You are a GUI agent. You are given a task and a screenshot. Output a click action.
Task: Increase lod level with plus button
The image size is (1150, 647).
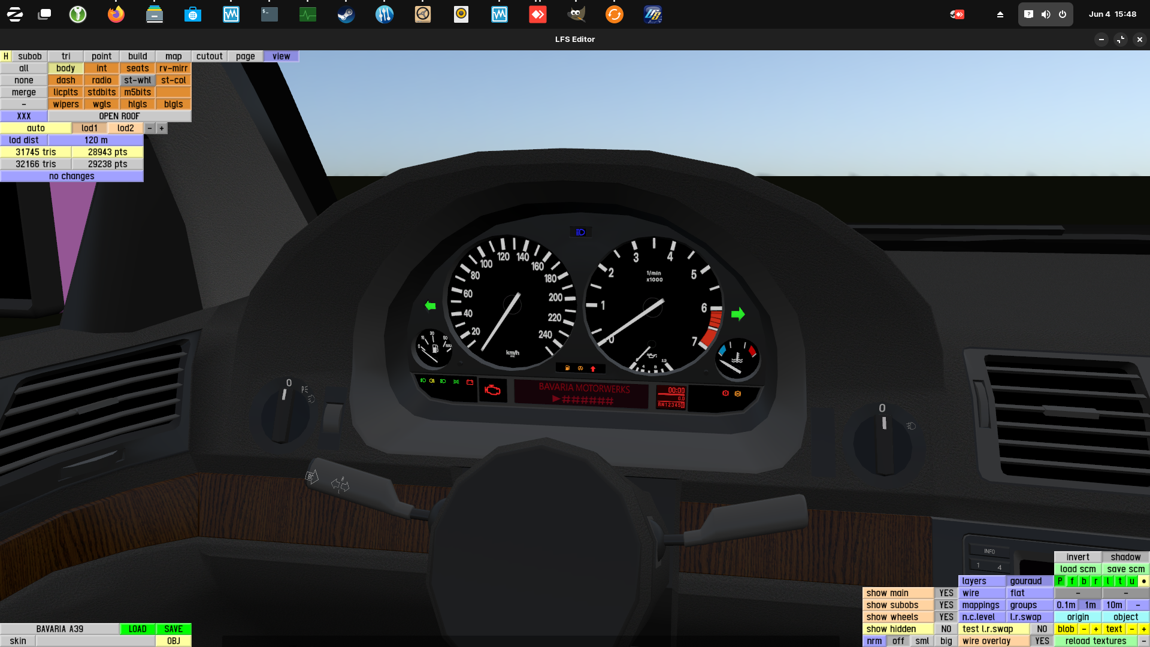[x=162, y=128]
